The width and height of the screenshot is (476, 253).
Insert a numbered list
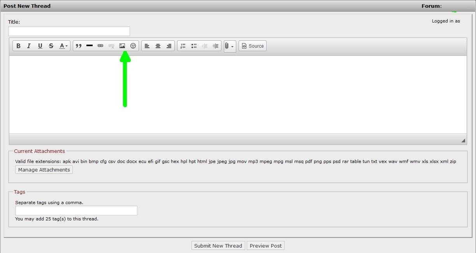point(183,46)
